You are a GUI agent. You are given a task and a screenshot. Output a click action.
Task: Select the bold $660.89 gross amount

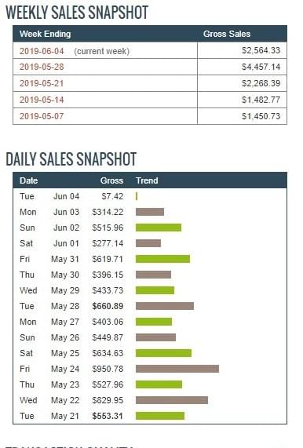108,306
